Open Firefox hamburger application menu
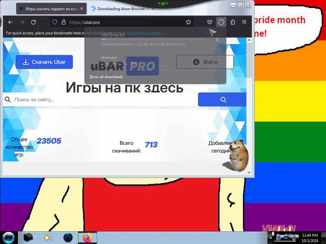This screenshot has width=326, height=244. click(x=244, y=22)
